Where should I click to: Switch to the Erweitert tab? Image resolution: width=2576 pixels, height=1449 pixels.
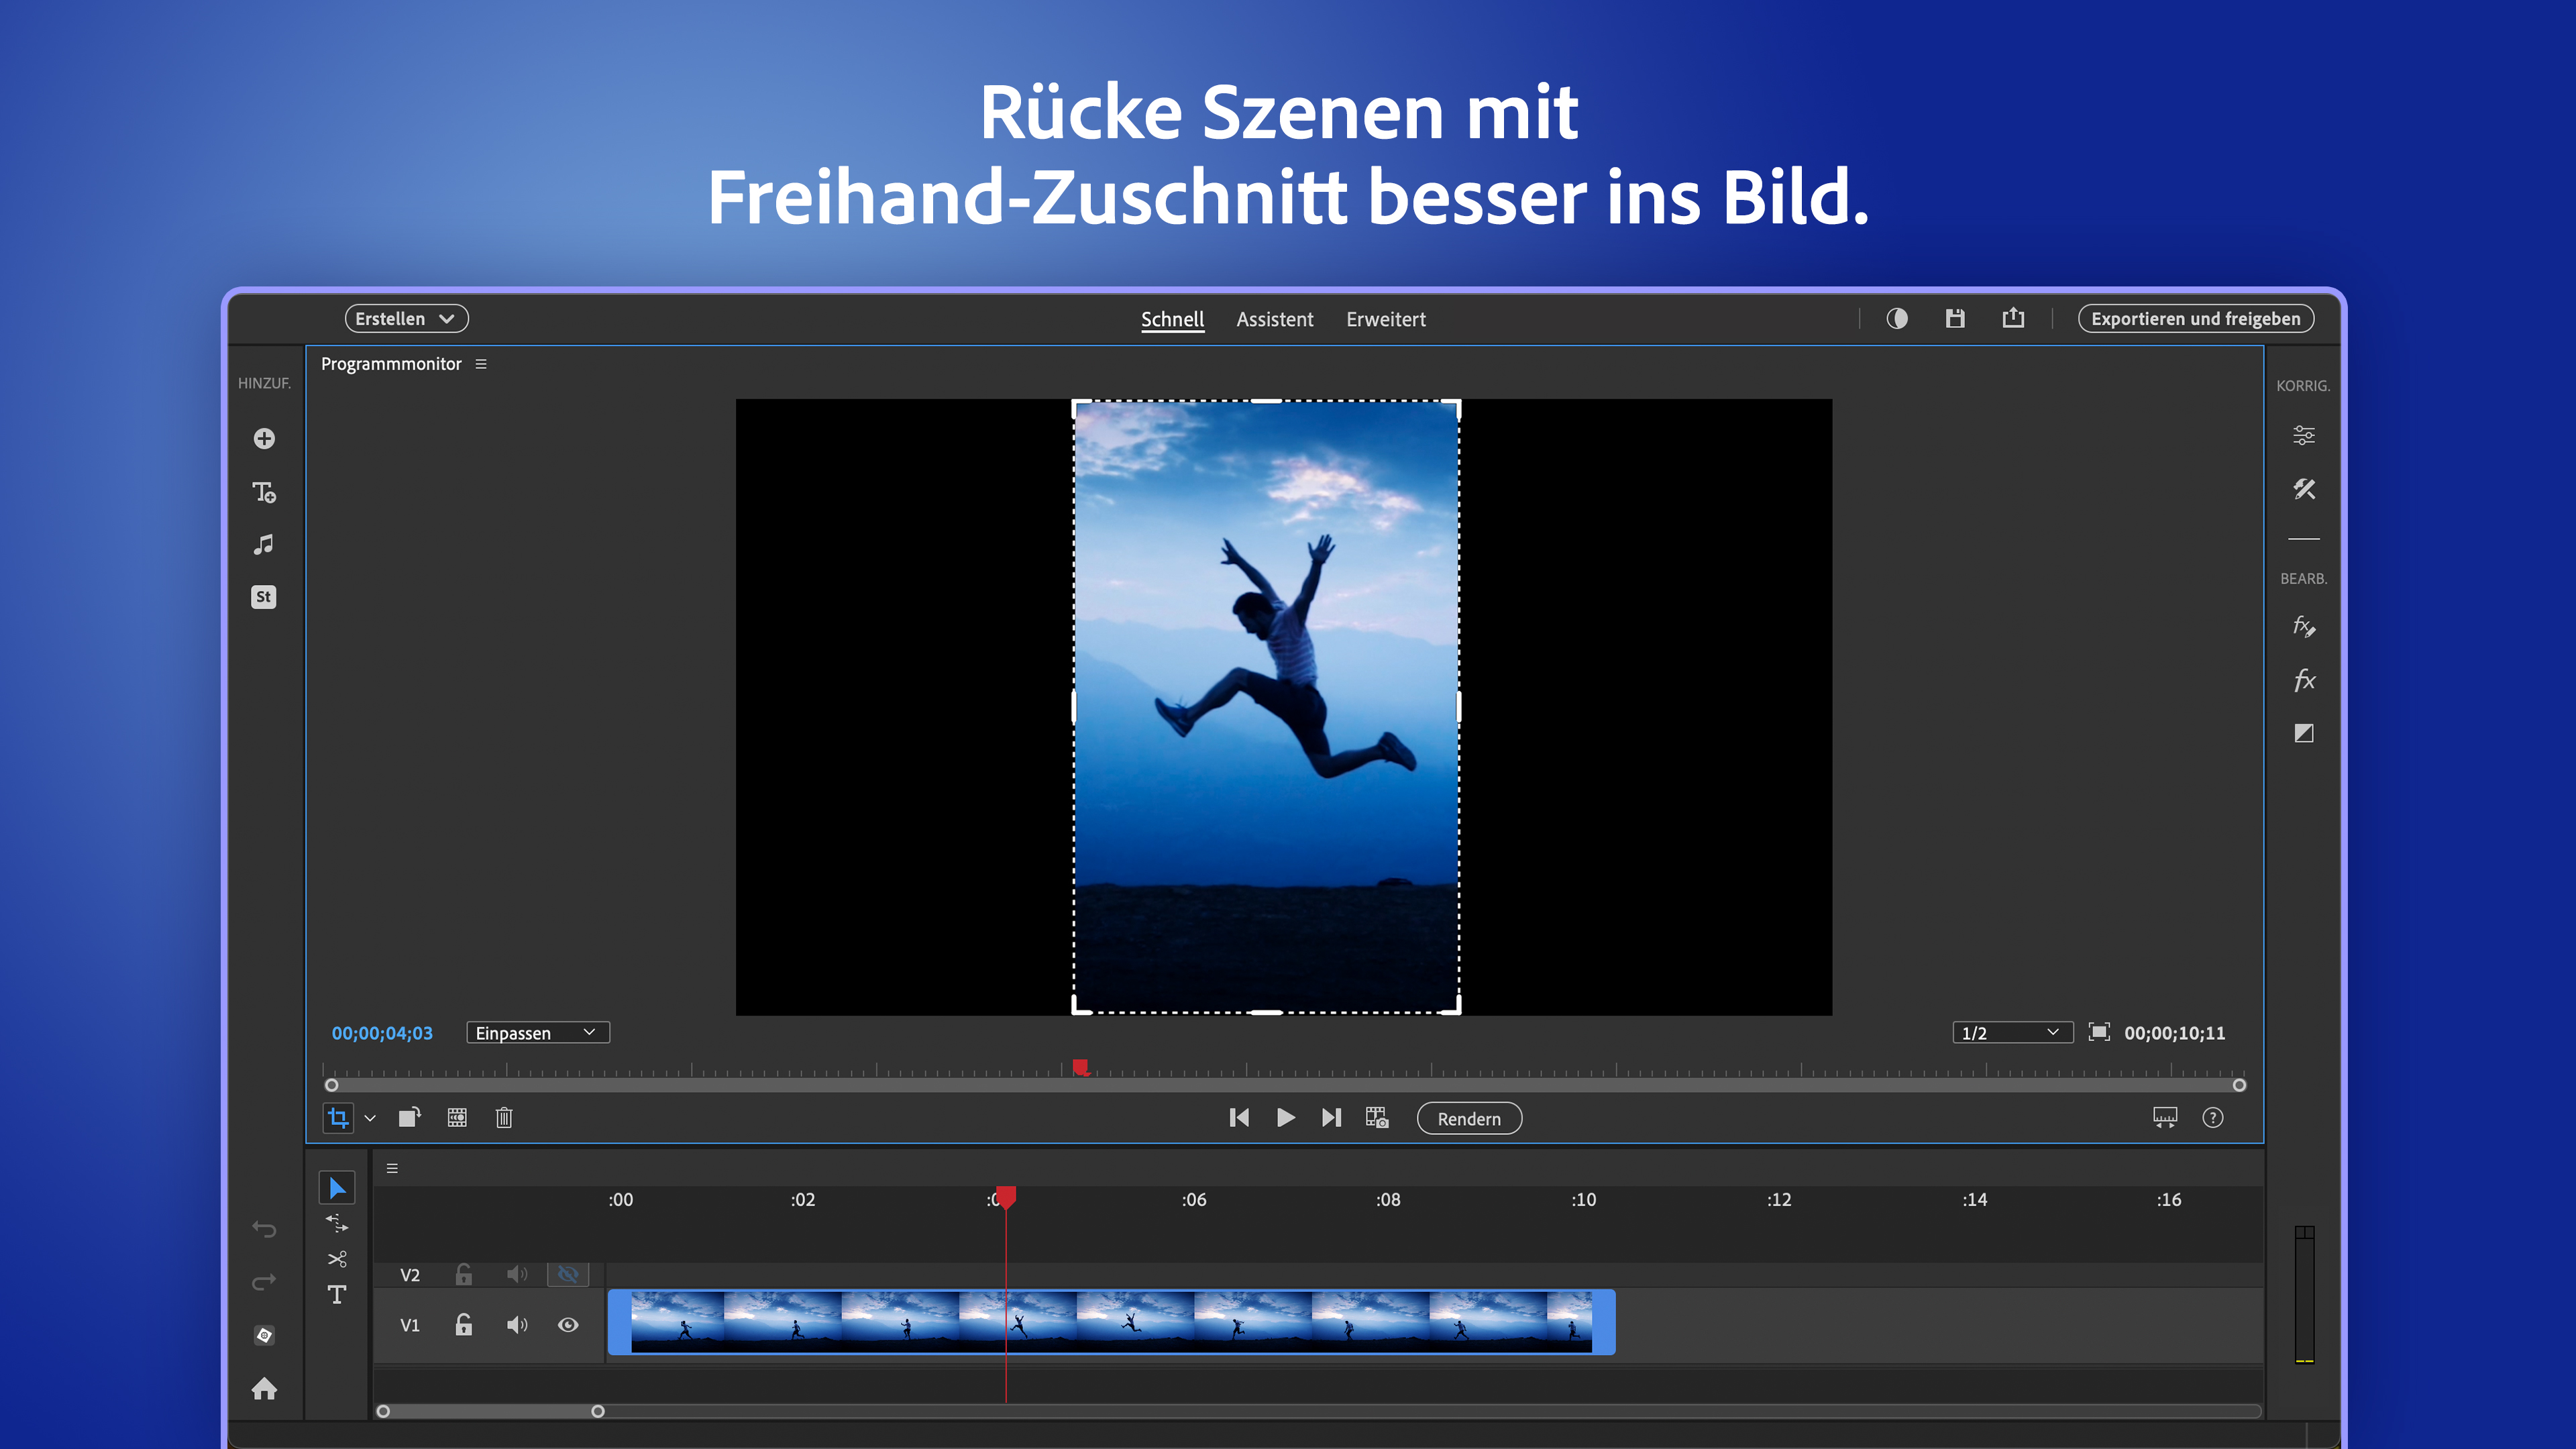[x=1385, y=319]
